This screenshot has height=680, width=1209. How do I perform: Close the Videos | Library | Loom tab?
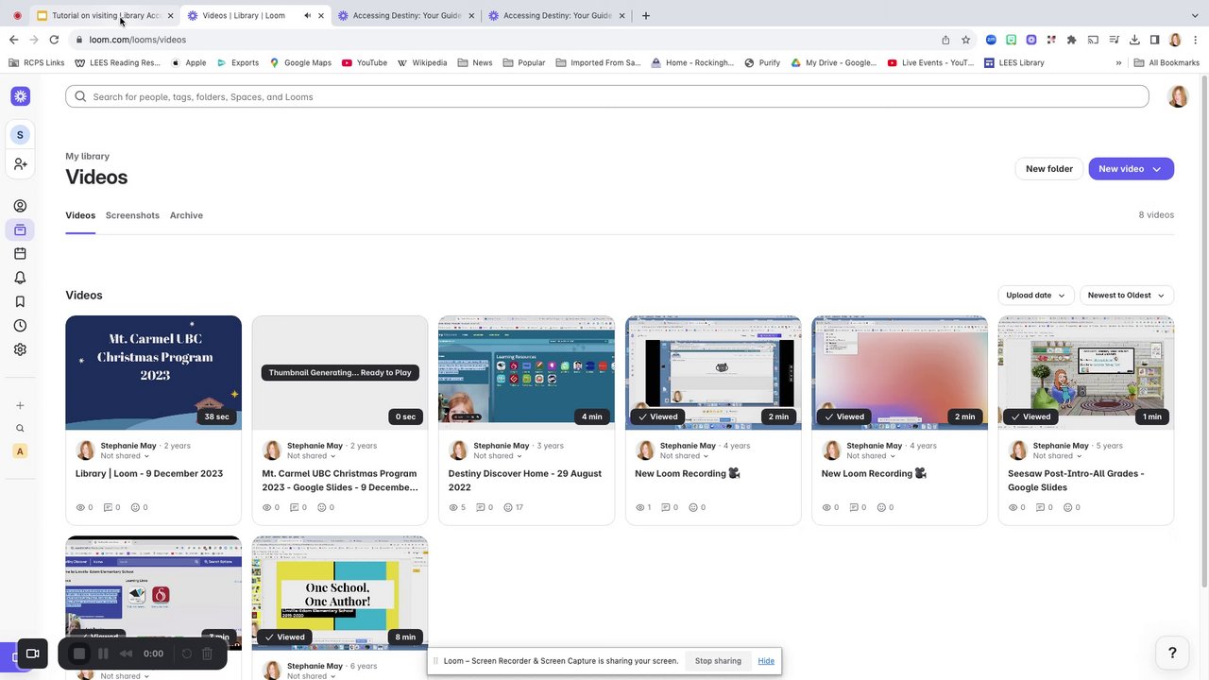pyautogui.click(x=321, y=15)
